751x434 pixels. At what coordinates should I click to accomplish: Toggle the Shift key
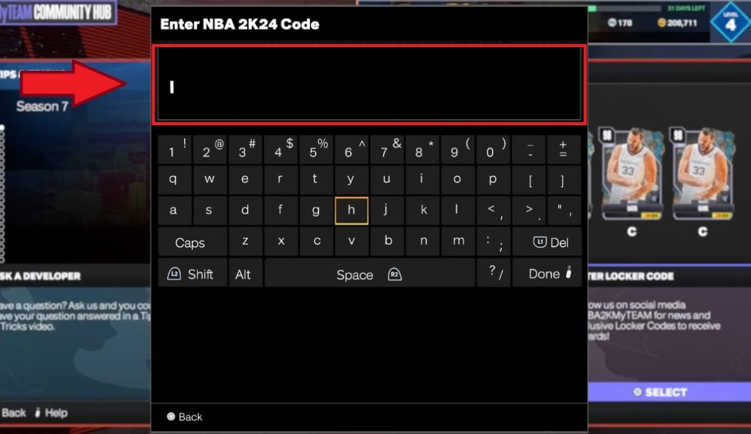click(x=192, y=273)
